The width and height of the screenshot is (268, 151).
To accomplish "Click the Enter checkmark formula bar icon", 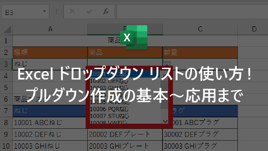I will pos(89,12).
